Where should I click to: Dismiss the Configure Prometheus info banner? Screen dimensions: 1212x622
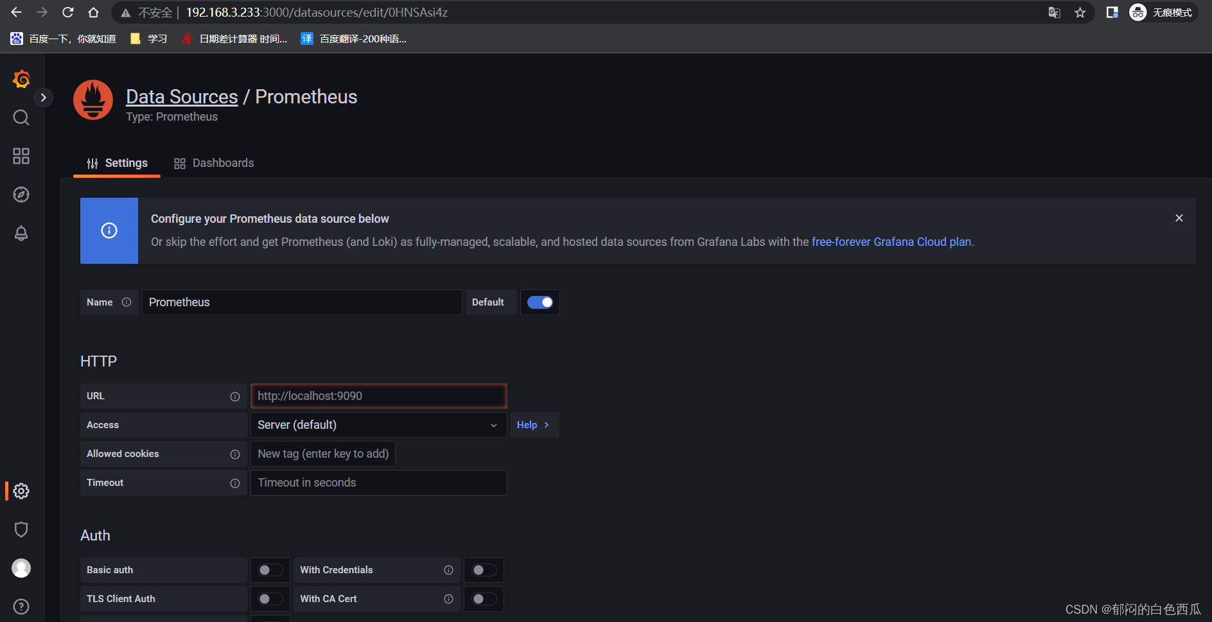[x=1179, y=218]
